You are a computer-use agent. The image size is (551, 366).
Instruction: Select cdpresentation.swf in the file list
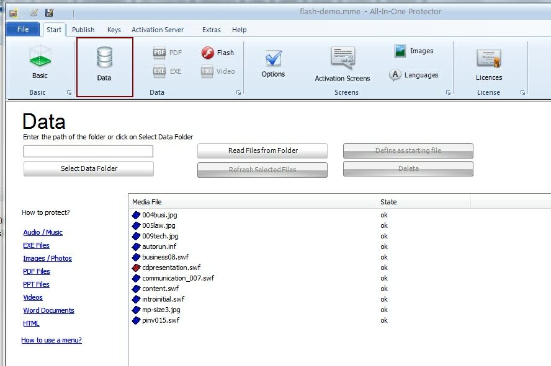[x=171, y=268]
